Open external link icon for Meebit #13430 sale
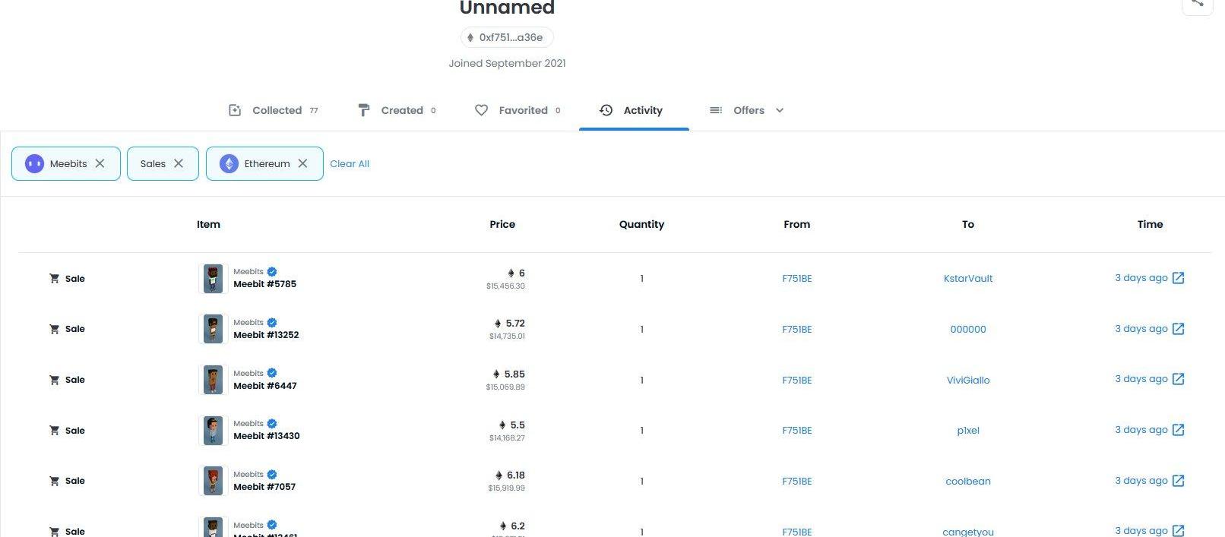 point(1178,430)
